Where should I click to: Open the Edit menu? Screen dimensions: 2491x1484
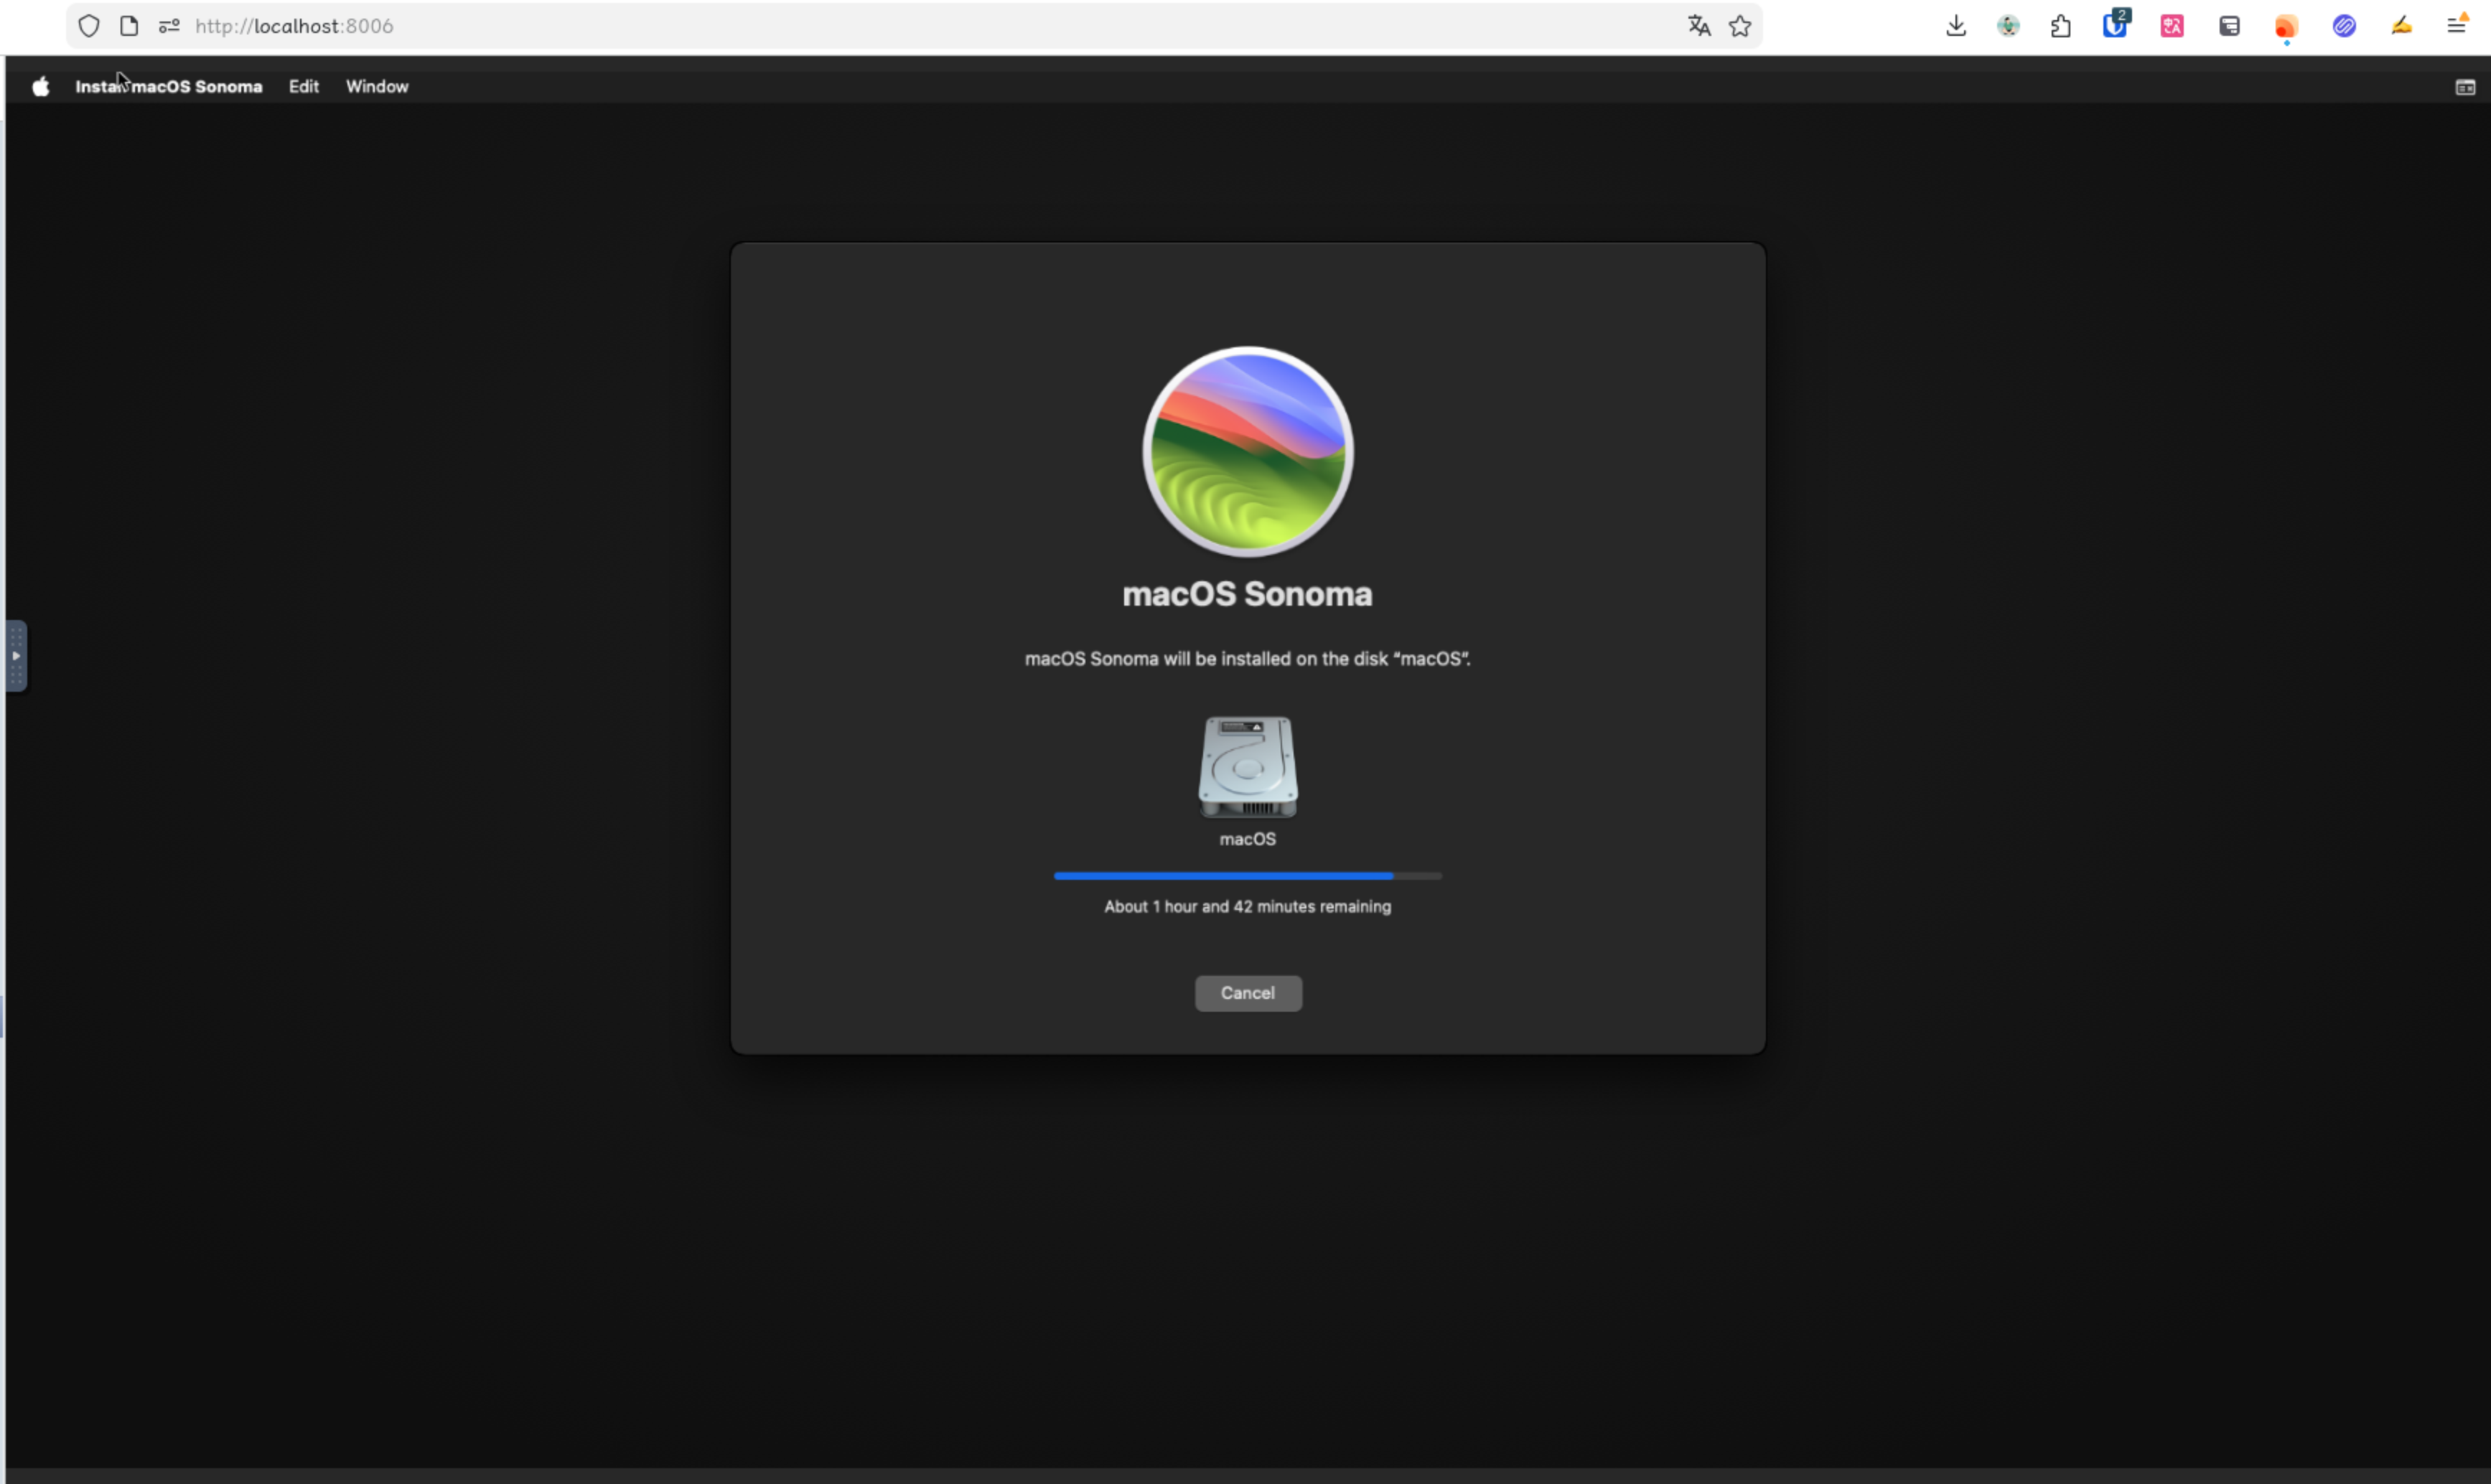(303, 87)
